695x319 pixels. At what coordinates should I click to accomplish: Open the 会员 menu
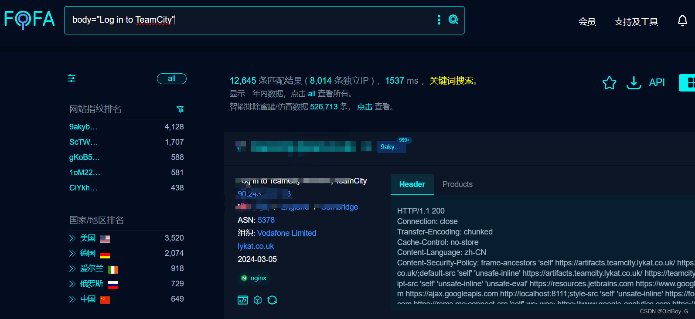click(x=587, y=21)
